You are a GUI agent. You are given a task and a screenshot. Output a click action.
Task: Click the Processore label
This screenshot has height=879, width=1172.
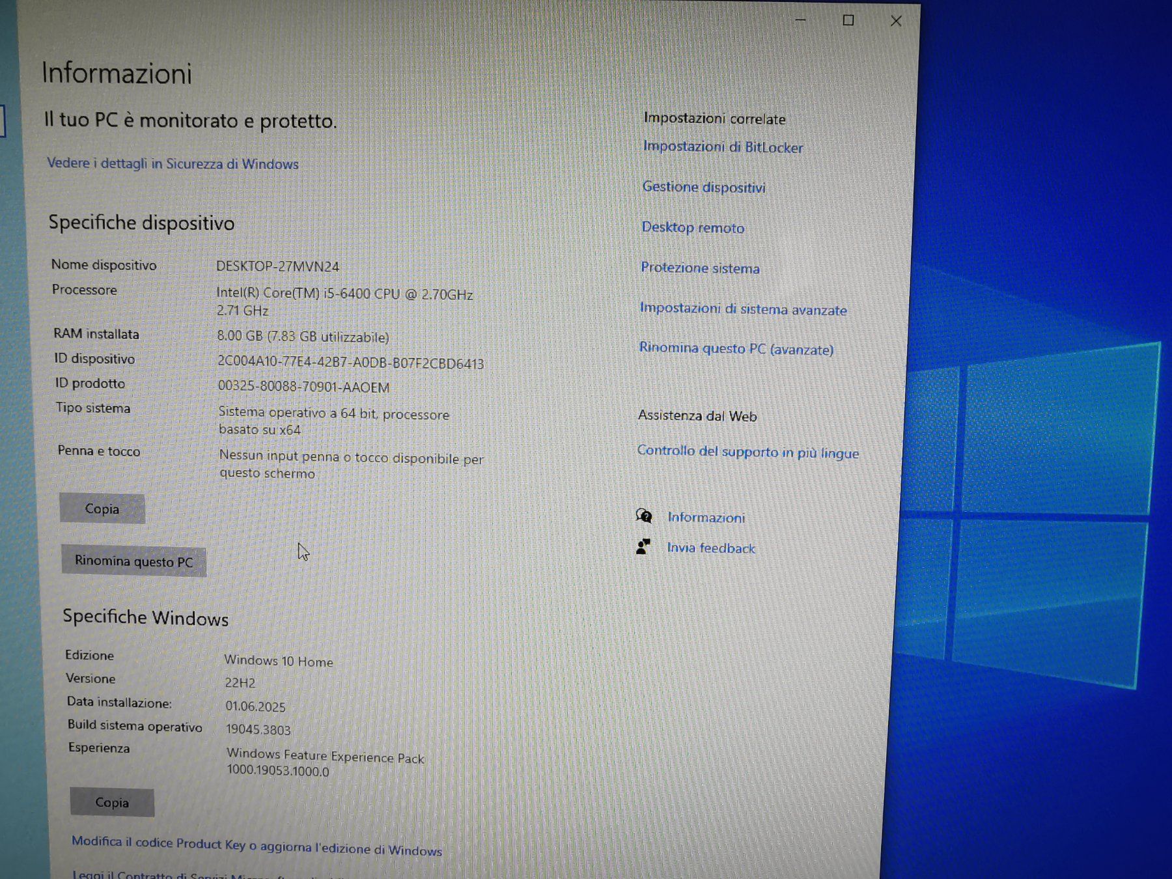tap(85, 290)
